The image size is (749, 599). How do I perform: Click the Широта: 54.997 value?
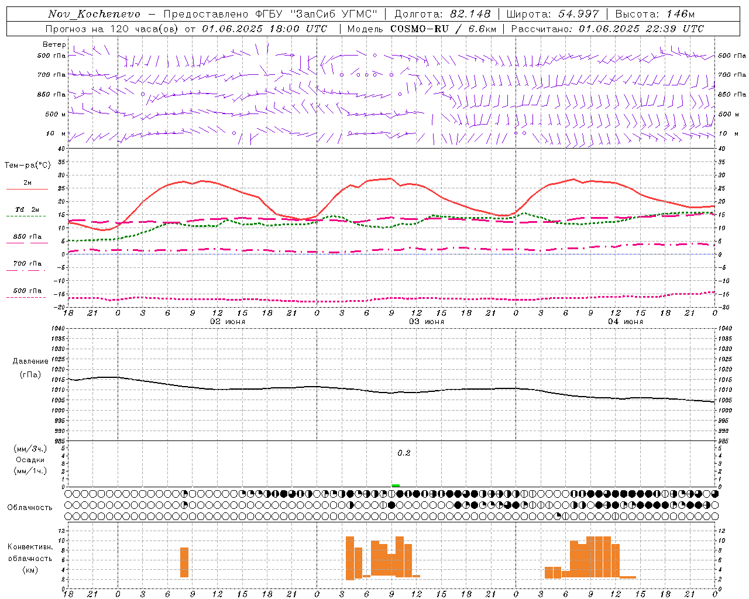pos(552,14)
